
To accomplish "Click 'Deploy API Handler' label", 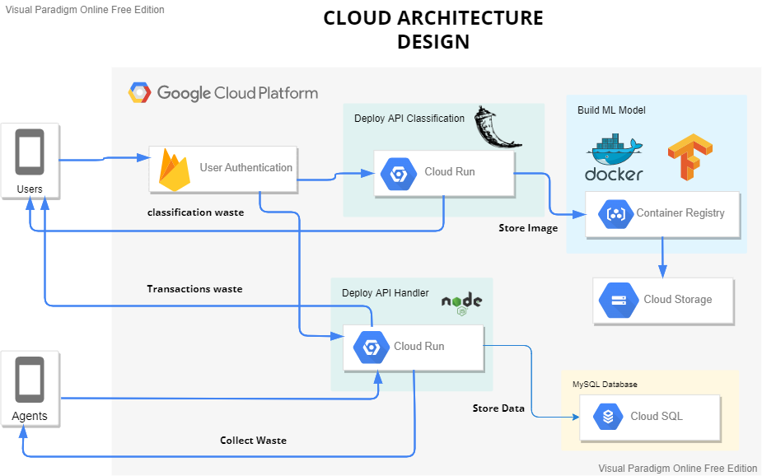I will tap(386, 293).
